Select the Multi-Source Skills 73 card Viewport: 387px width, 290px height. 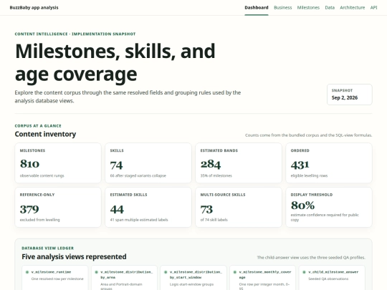click(239, 207)
